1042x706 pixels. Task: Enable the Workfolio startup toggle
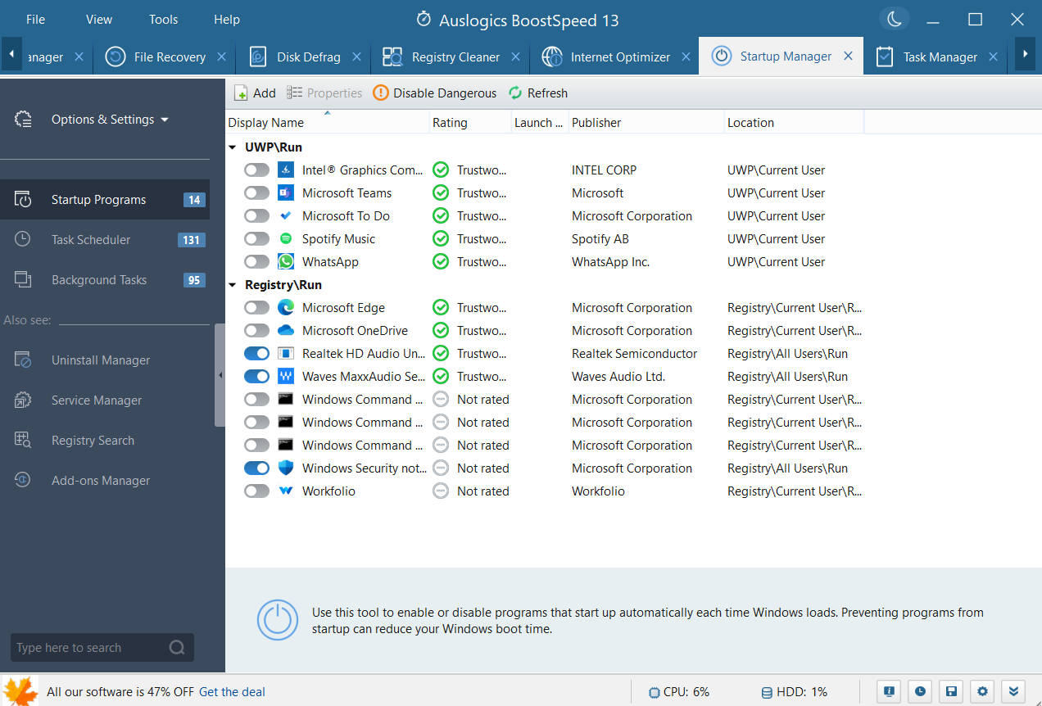pos(257,491)
